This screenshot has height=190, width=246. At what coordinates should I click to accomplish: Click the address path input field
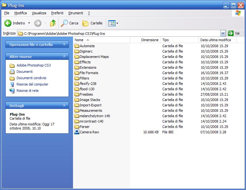coord(119,33)
